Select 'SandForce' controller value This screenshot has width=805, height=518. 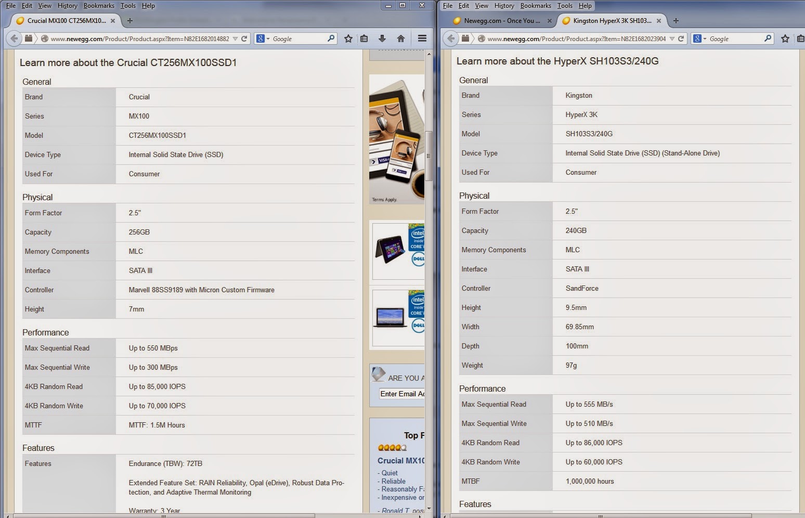click(582, 288)
